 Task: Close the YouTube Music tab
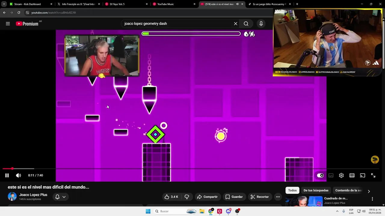(194, 4)
